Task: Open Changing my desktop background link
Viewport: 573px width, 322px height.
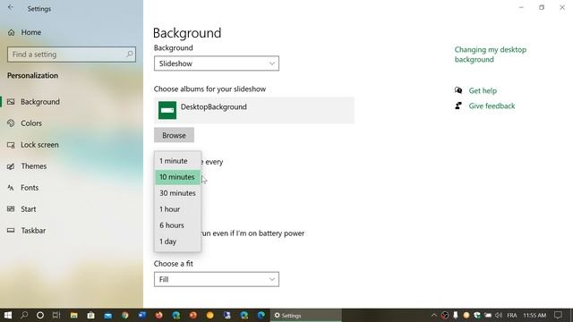Action: click(491, 55)
